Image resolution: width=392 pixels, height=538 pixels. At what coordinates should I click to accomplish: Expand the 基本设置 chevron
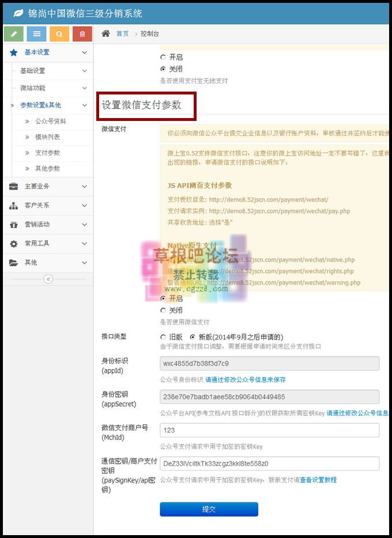click(x=84, y=52)
